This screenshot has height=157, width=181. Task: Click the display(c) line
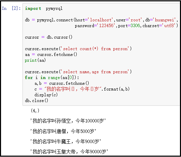[46, 95]
